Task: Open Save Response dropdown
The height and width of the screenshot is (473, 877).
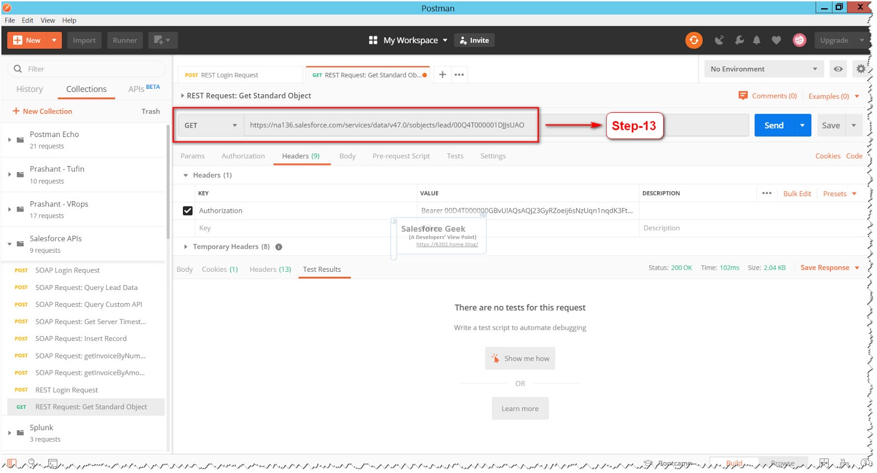Action: pos(830,267)
